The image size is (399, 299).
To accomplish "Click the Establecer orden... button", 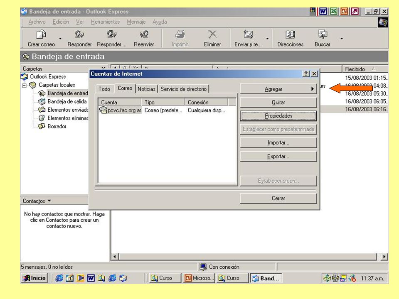I will point(278,181).
